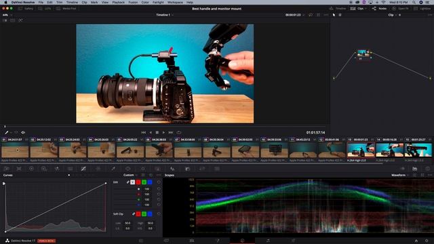The image size is (434, 244).
Task: Toggle the blue channel in Edit row
Action: (150, 182)
